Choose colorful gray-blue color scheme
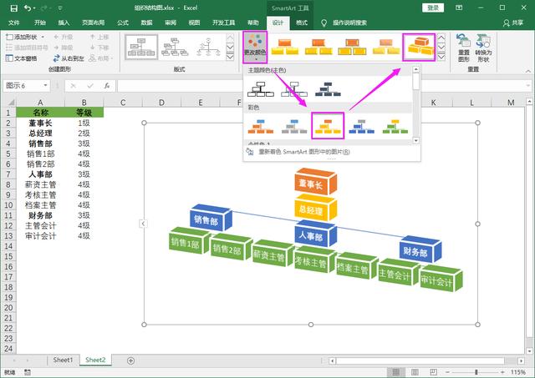Viewport: 535px width, 378px height. (294, 126)
